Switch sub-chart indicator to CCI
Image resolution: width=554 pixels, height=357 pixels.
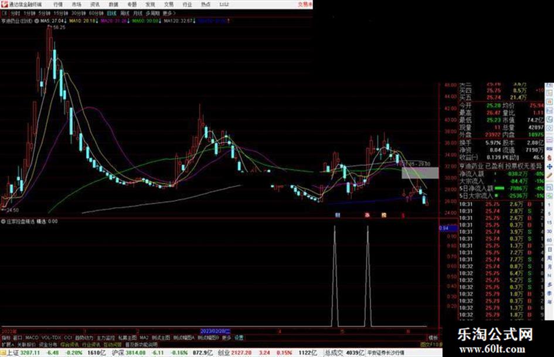pyautogui.click(x=68, y=338)
